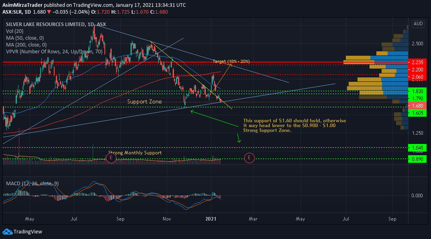Click the ASX:SLR ticker symbol
The height and width of the screenshot is (239, 431).
tap(12, 12)
